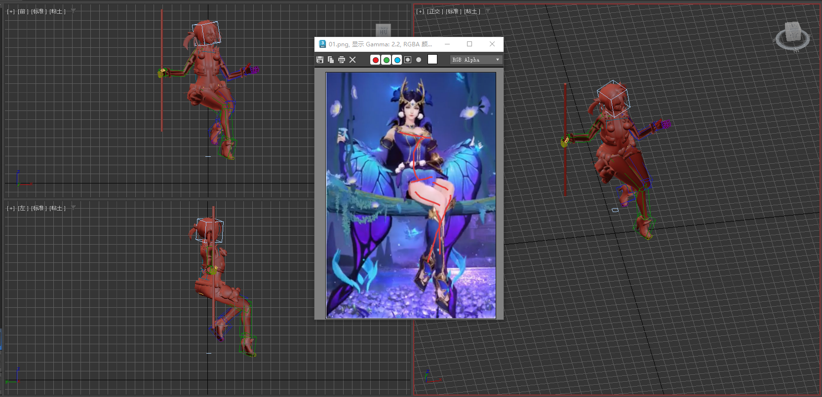Image resolution: width=822 pixels, height=397 pixels.
Task: Click the [粘土] shading label in left viewport
Action: tap(57, 208)
